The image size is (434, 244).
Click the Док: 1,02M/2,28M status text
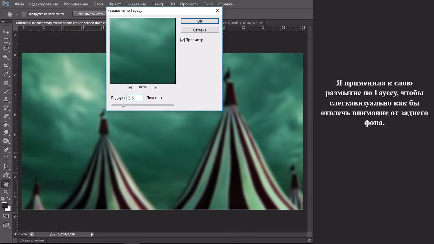click(x=63, y=234)
